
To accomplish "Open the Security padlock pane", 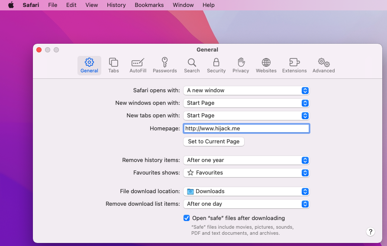I will (216, 65).
